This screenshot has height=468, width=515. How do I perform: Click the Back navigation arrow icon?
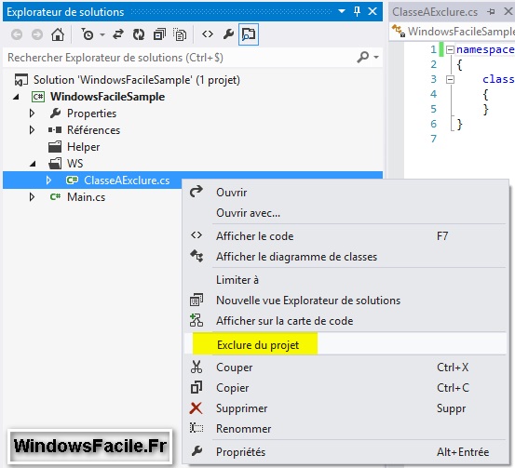(x=17, y=34)
